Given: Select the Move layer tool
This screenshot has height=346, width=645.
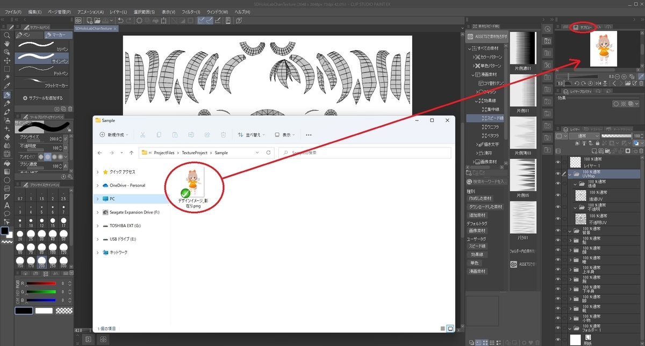Looking at the screenshot, I should [x=7, y=61].
